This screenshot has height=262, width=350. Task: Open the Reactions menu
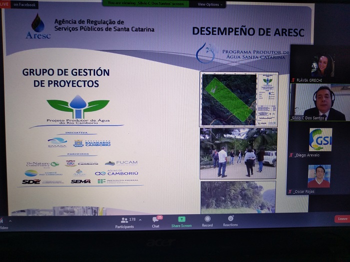point(230,221)
